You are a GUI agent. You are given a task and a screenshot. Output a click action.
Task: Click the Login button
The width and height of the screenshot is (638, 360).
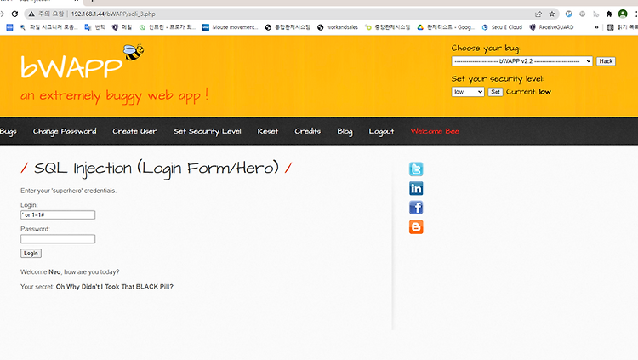[31, 254]
